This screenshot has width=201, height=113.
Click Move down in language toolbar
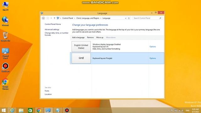(x=111, y=37)
